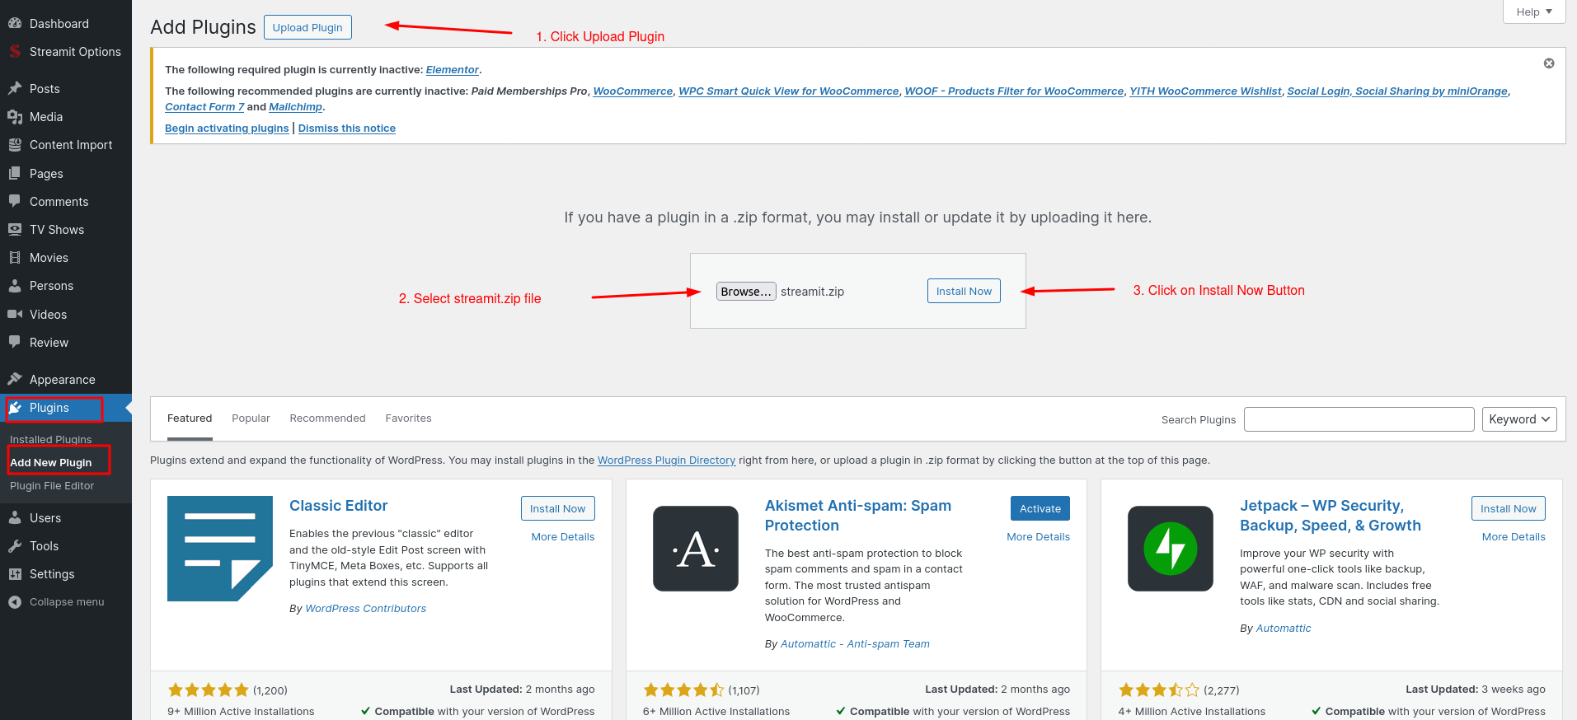
Task: Open More Details for Classic Editor
Action: click(563, 536)
